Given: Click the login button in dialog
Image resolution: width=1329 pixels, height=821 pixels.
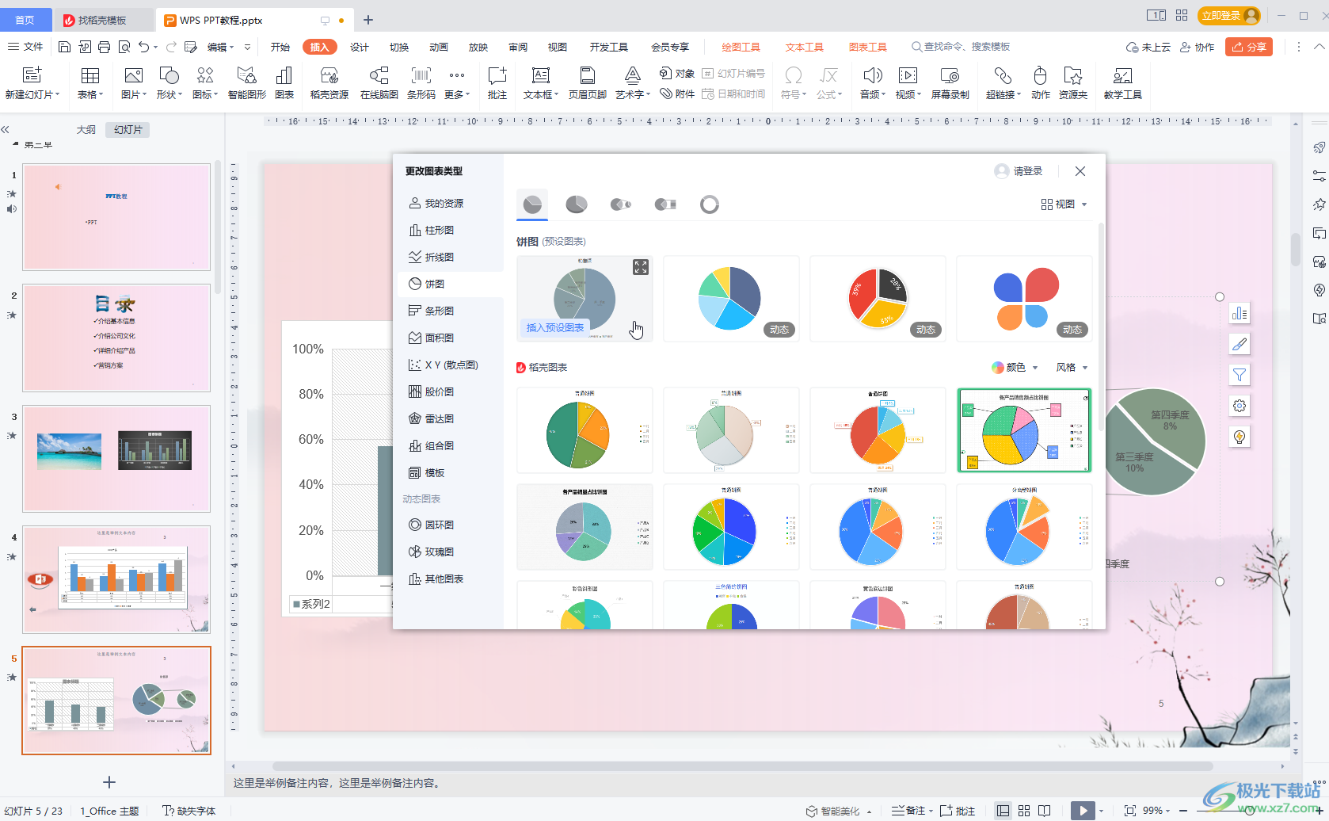Looking at the screenshot, I should tap(1019, 171).
